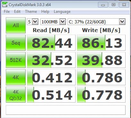Open the File menu

click(x=7, y=12)
